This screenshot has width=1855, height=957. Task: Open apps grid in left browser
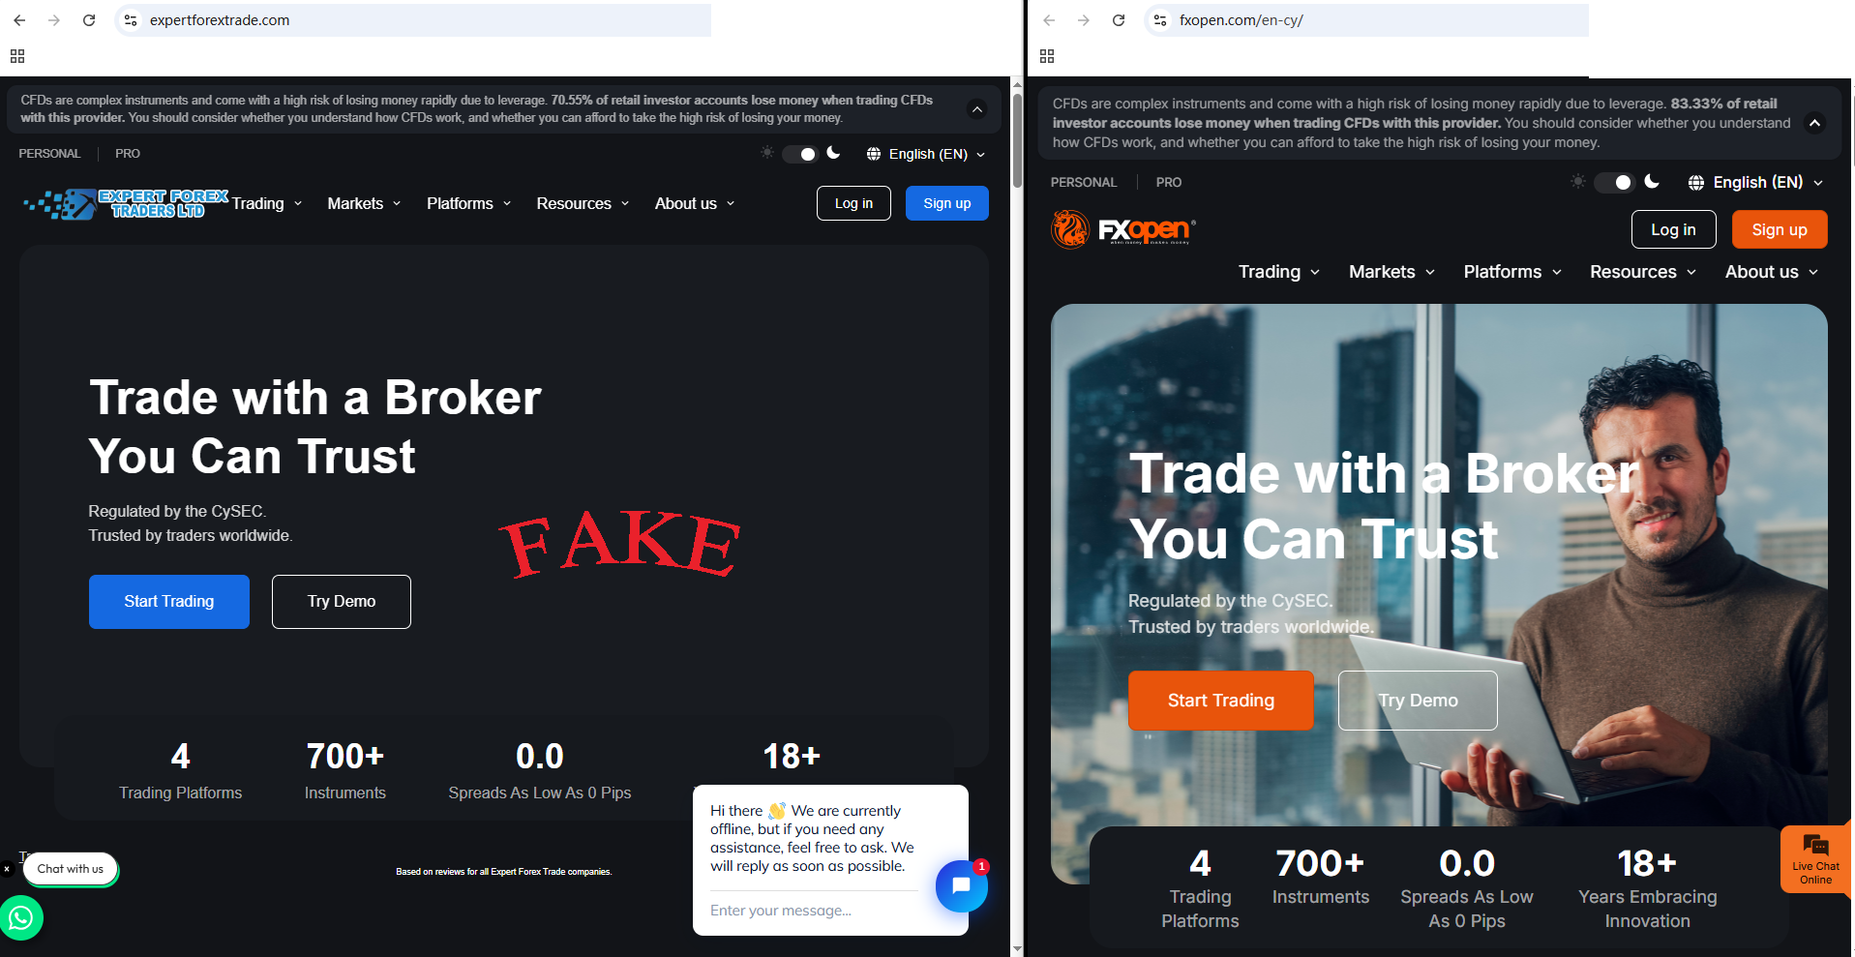17,56
